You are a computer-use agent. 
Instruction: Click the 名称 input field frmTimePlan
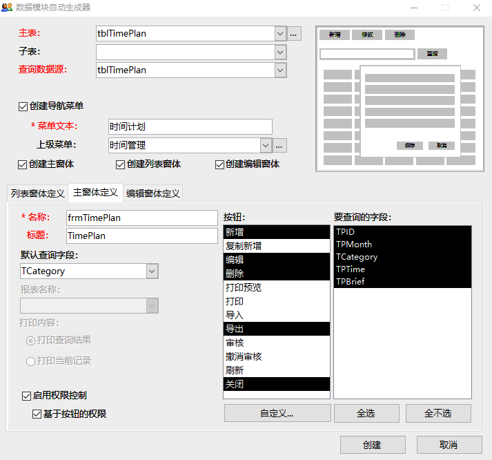142,218
